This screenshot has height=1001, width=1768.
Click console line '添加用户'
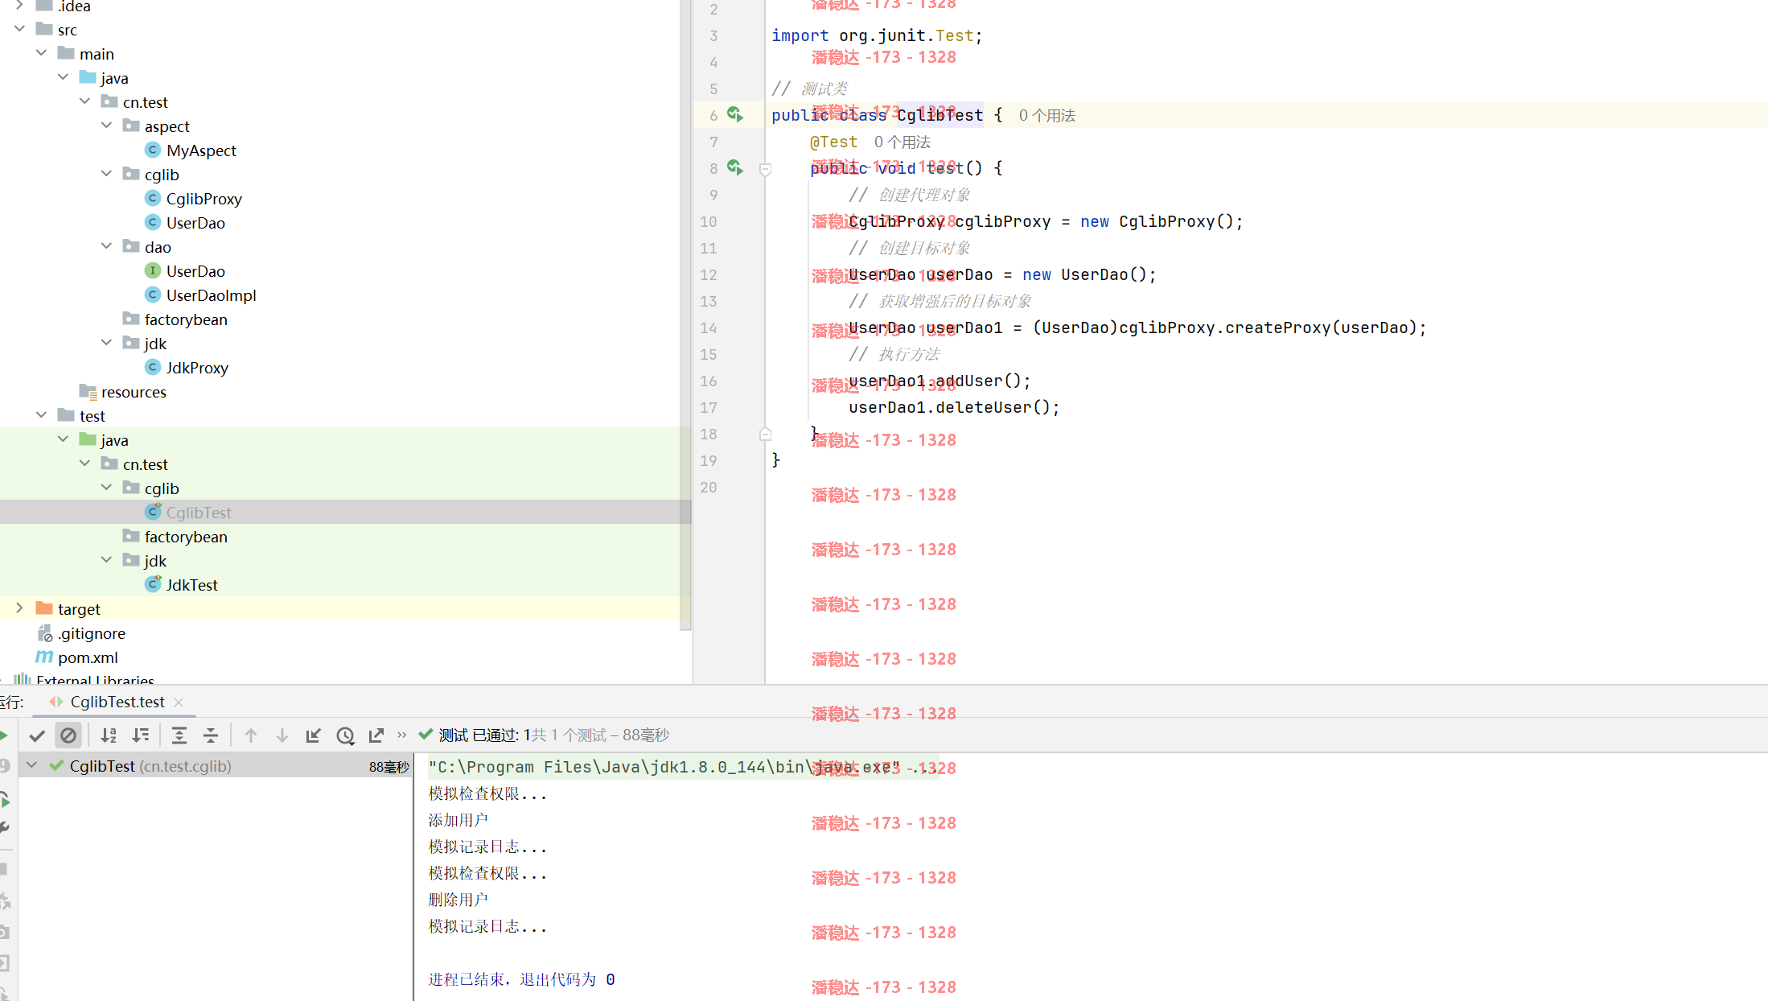click(458, 820)
